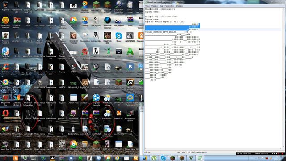
Task: Click the first line with Singer01
Action: (x=160, y=9)
